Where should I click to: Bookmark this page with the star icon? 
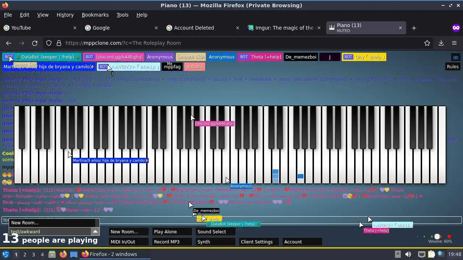coord(427,43)
